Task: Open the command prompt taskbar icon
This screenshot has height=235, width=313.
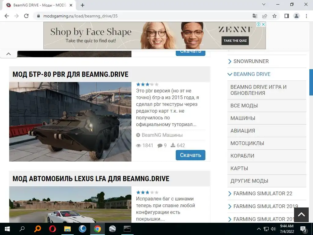Action: pos(127,229)
